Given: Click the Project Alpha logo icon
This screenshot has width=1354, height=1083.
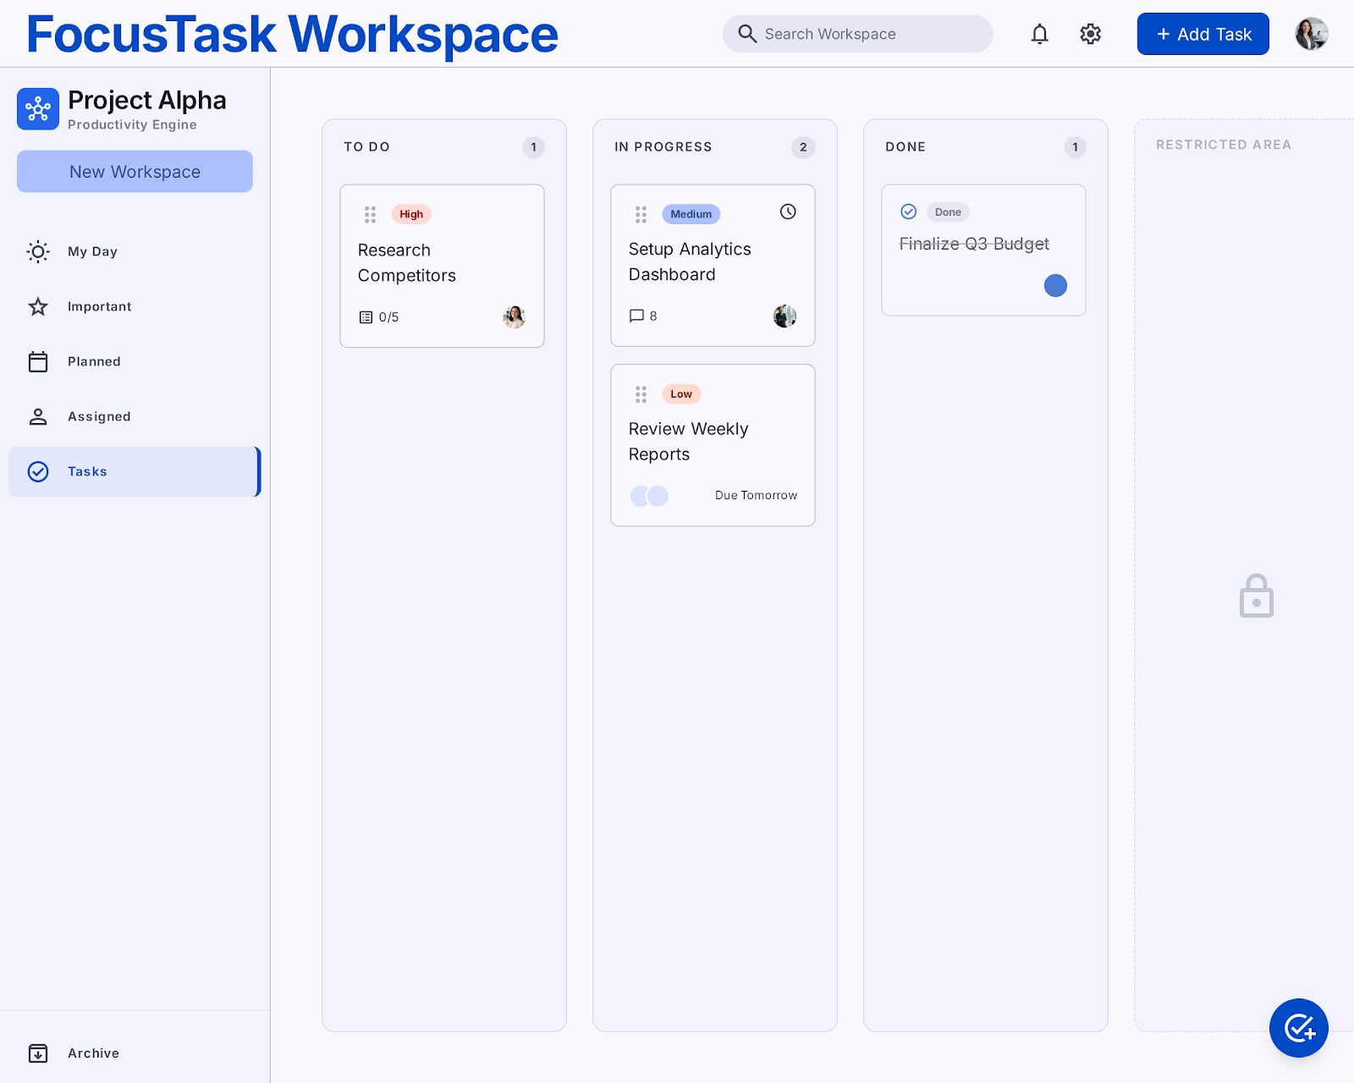Looking at the screenshot, I should (x=38, y=109).
